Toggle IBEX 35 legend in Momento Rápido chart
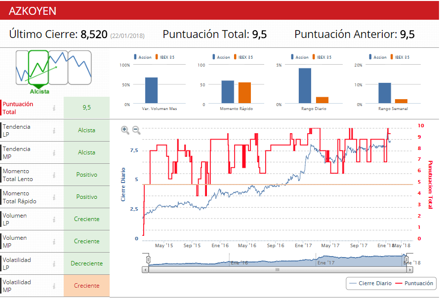Screen dimensions: 440x298 (243, 57)
